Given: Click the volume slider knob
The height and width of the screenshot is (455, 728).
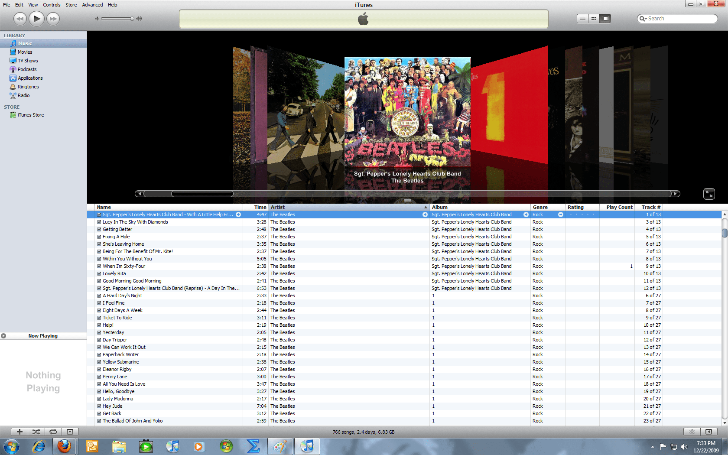Looking at the screenshot, I should [132, 19].
